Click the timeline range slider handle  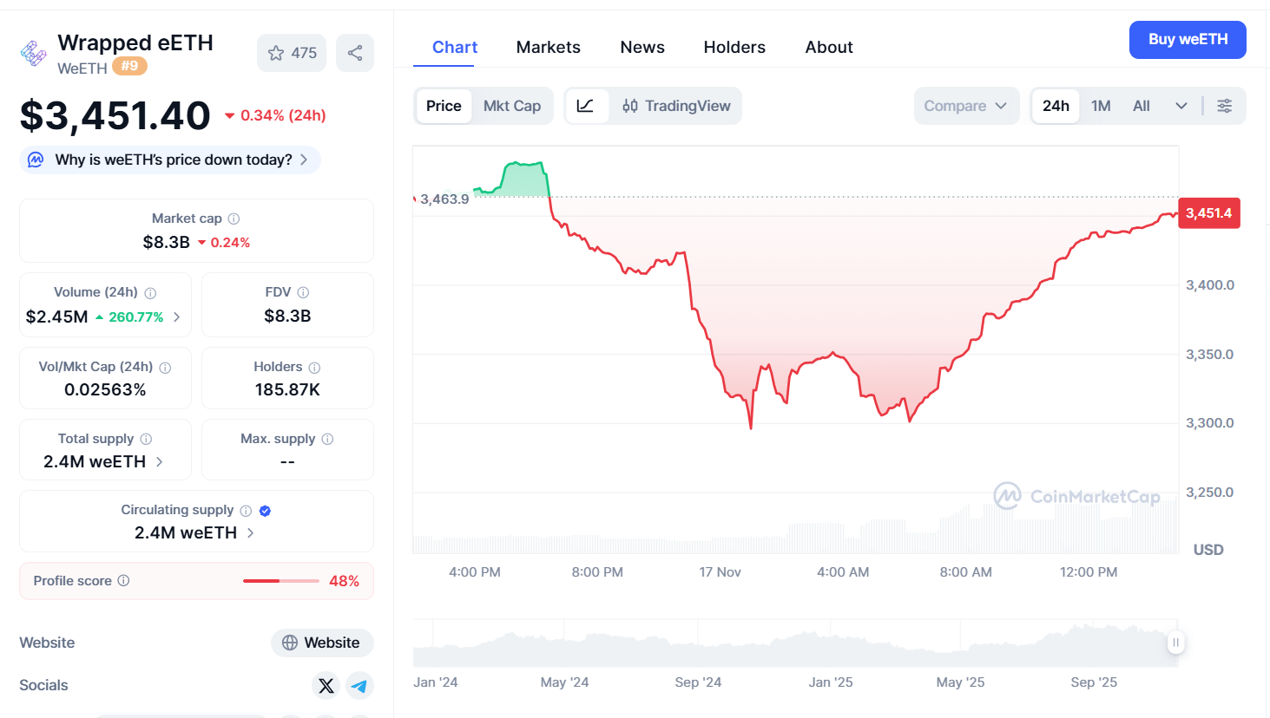[x=1175, y=643]
